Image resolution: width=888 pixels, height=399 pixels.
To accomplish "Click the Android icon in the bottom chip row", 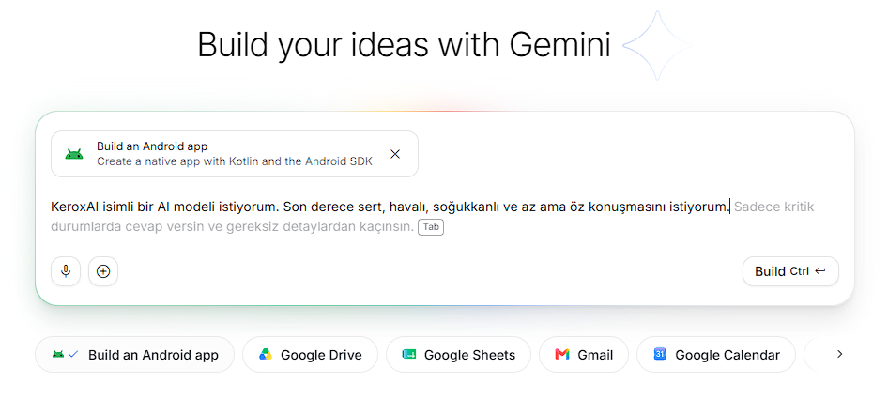I will click(x=58, y=355).
